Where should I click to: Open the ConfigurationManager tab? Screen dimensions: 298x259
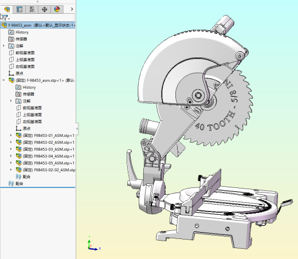(x=32, y=9)
